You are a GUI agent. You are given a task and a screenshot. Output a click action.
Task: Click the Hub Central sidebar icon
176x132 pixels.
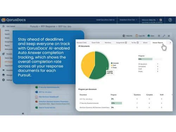click(x=4, y=26)
